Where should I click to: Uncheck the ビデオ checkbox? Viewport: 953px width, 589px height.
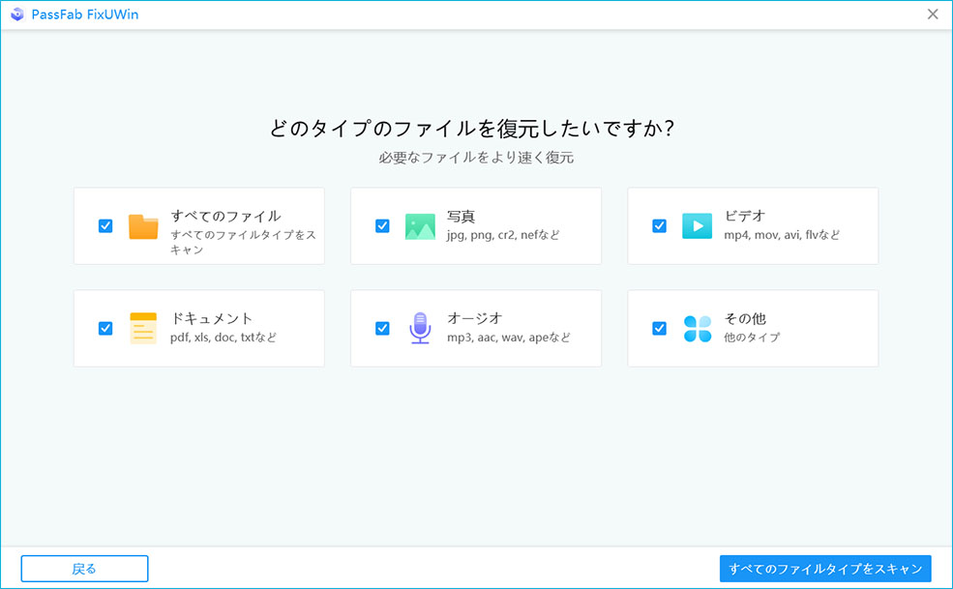click(659, 225)
